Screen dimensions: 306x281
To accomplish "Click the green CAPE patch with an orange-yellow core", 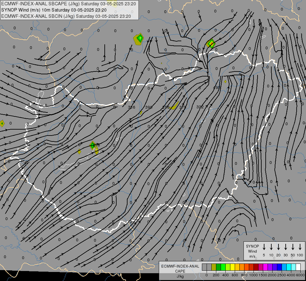I will (211, 43).
